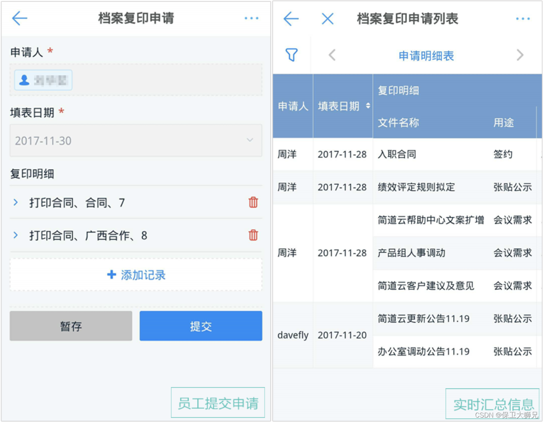This screenshot has height=422, width=544.
Task: Click 添加记录 to add a record
Action: coord(136,275)
